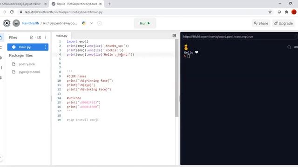Click the winking face print line

89,90
